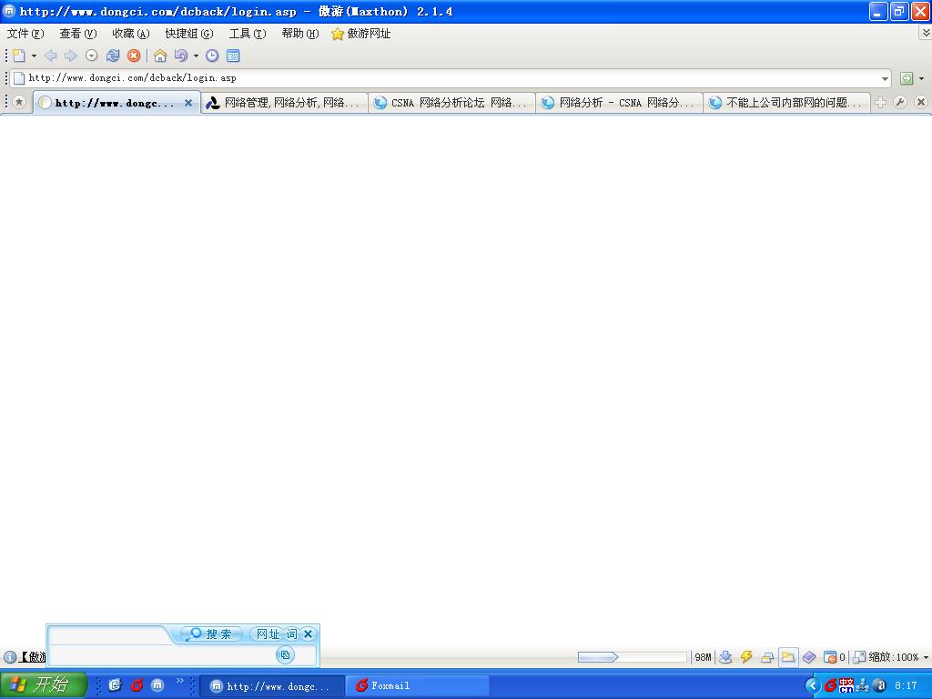Click the page loading progress bar
932x699 pixels.
[x=632, y=657]
